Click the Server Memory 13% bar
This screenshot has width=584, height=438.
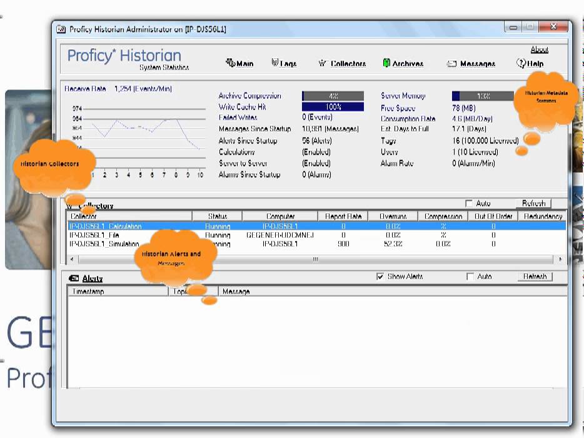pyautogui.click(x=483, y=96)
